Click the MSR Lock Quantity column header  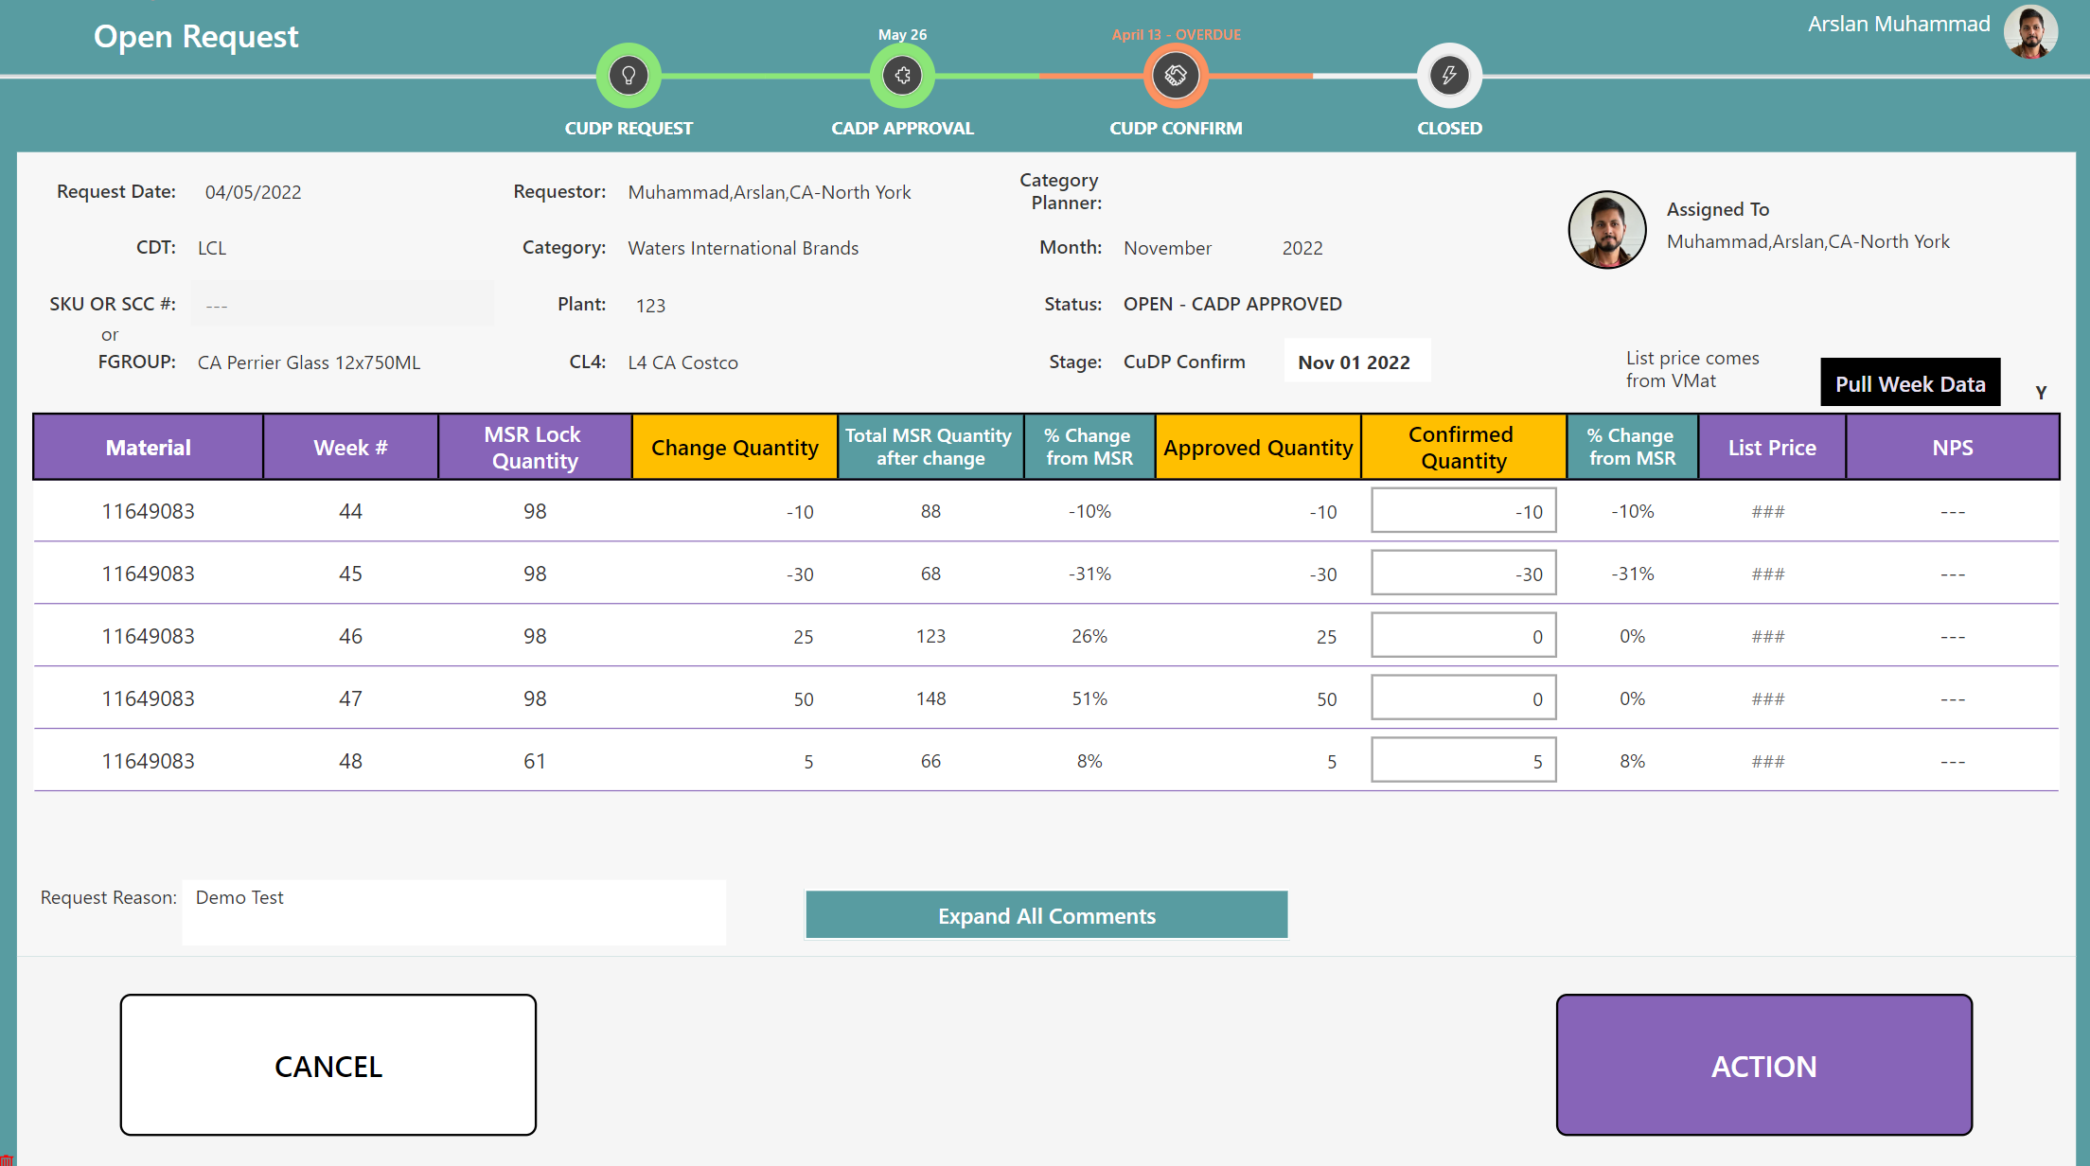coord(535,447)
